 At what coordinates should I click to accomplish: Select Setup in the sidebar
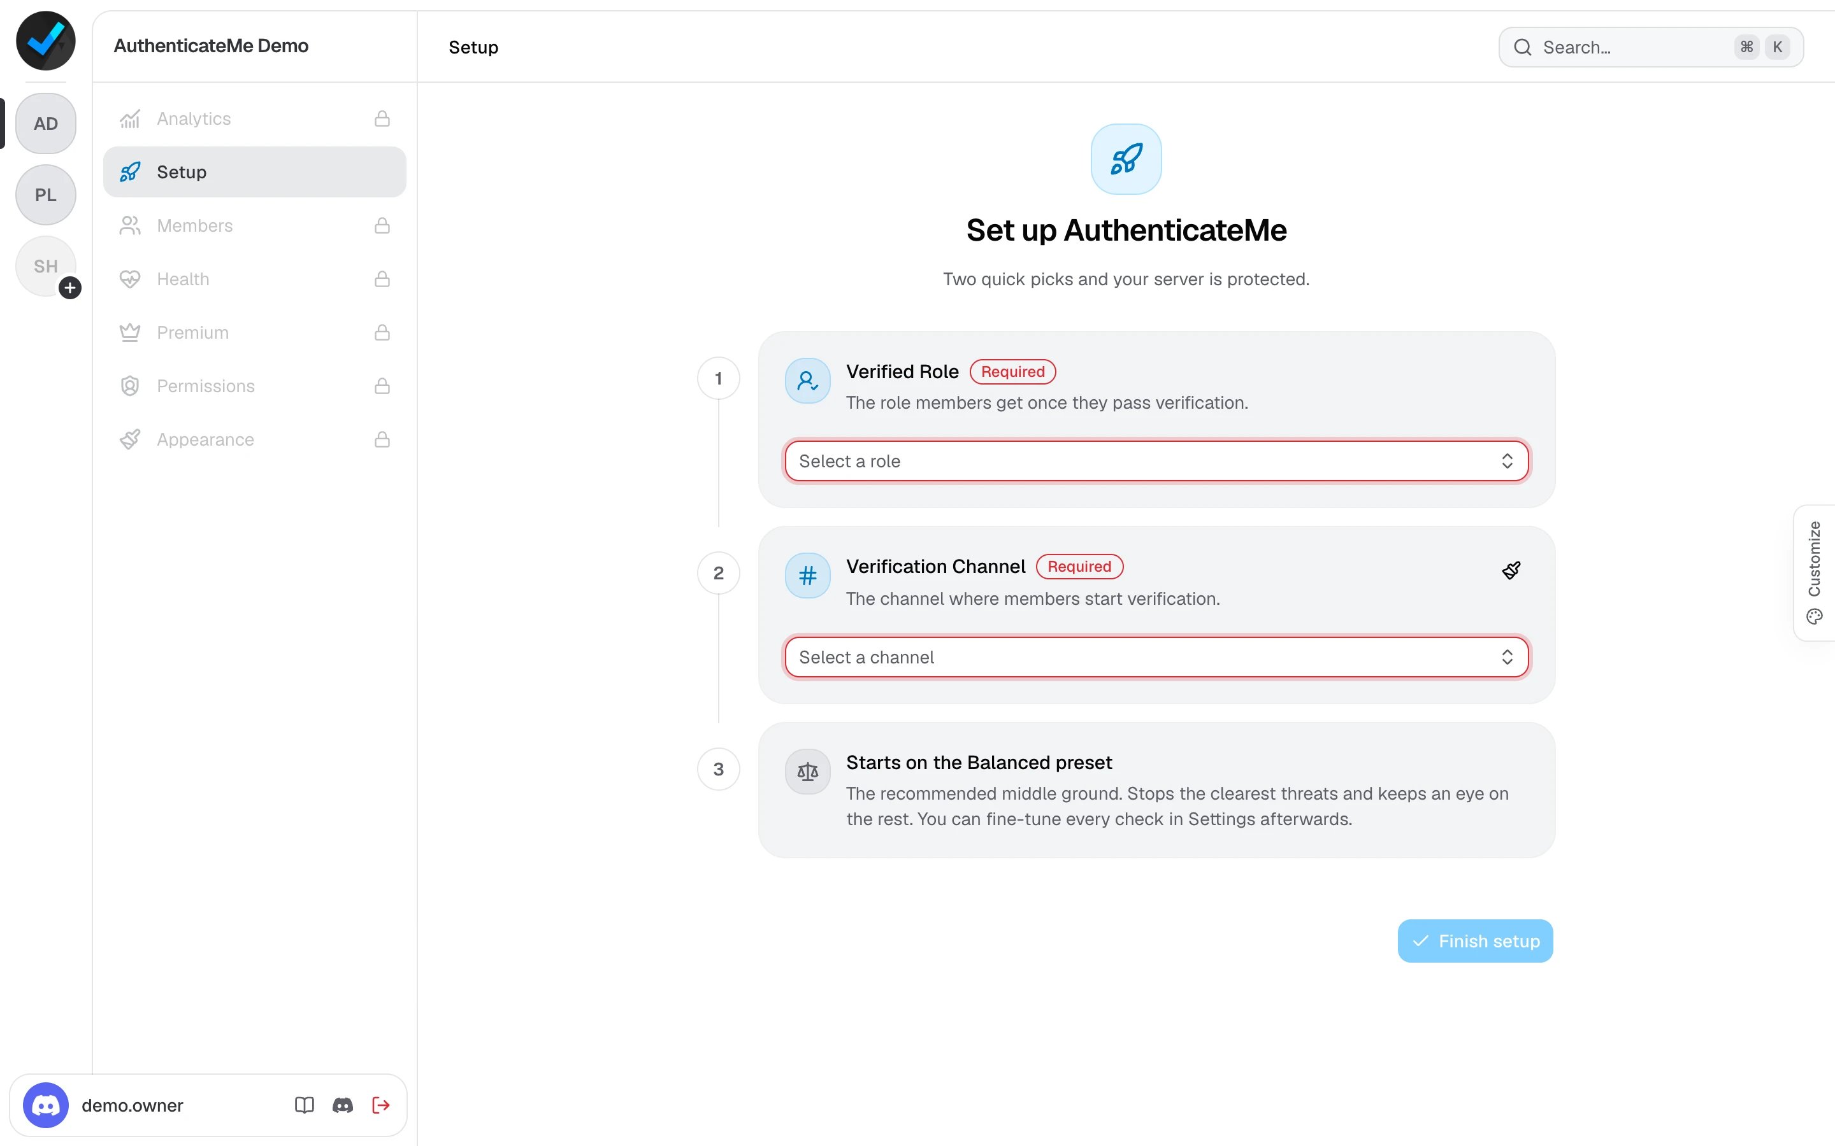(255, 172)
